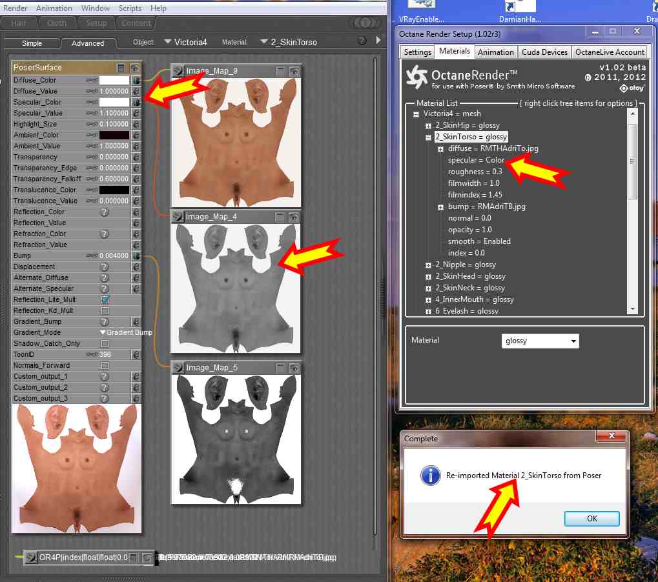Collapse the Victoria4 mesh tree node
The image size is (658, 582).
coord(416,114)
